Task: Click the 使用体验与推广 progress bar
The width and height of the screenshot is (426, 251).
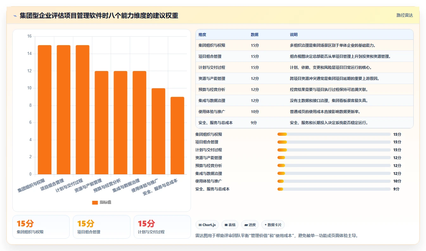Action: [x=334, y=181]
